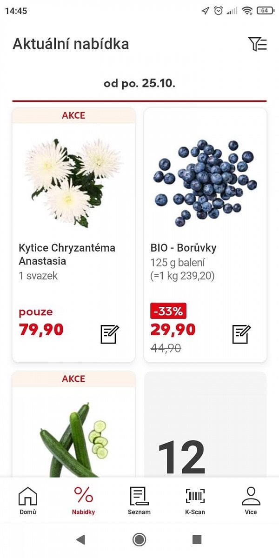The height and width of the screenshot is (558, 279).
Task: Select the Kytice Chryzantéma Anastasia title
Action: coord(67,254)
